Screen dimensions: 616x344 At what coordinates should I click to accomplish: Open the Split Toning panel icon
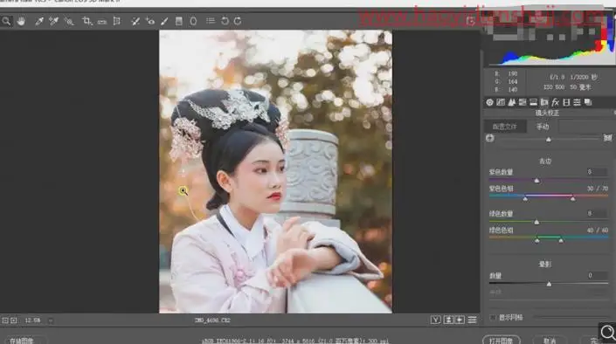click(533, 102)
